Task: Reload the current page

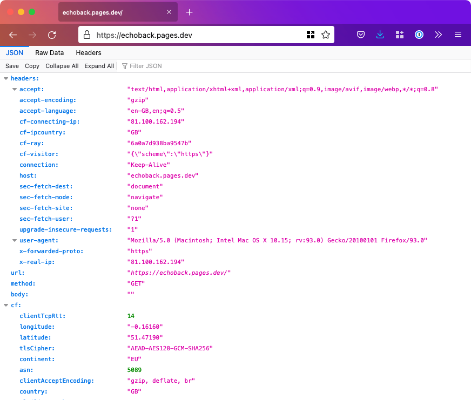Action: point(52,35)
